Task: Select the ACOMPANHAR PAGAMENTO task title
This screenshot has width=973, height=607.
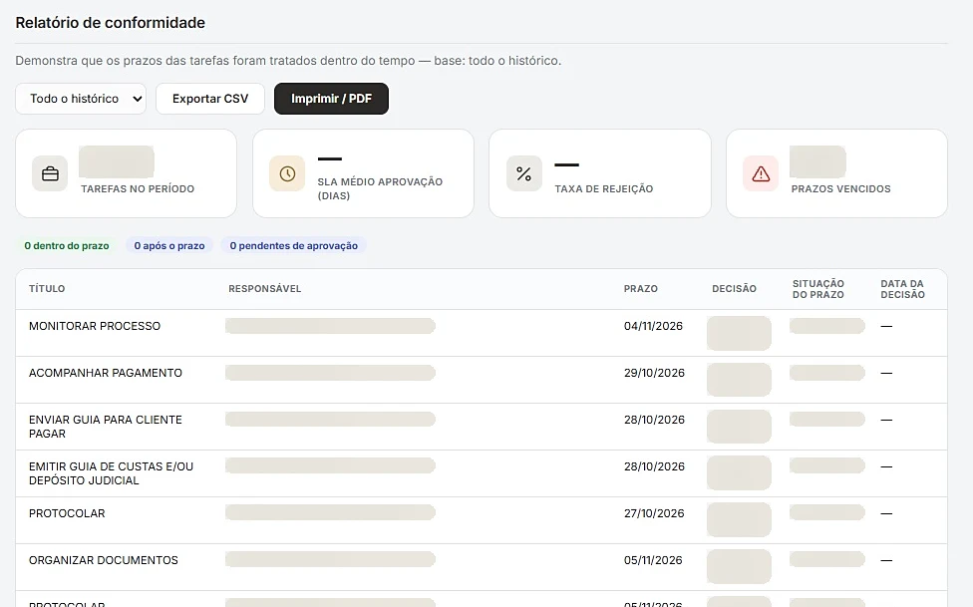Action: [106, 373]
